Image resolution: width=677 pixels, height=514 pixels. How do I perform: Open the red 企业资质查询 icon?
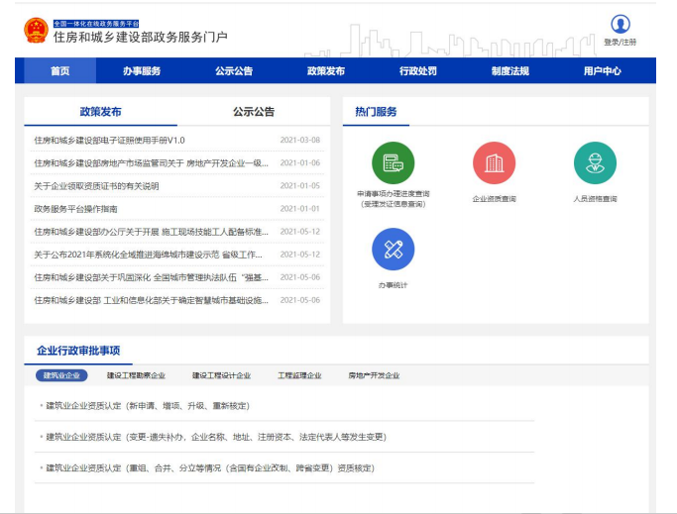494,162
